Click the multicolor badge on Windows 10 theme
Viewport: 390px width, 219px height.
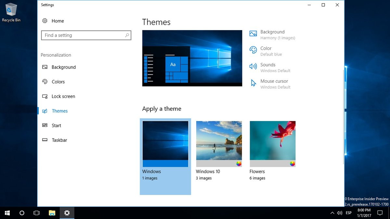coord(239,164)
